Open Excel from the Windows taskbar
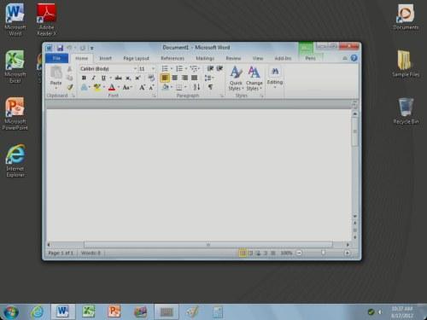The height and width of the screenshot is (320, 427). tap(88, 311)
